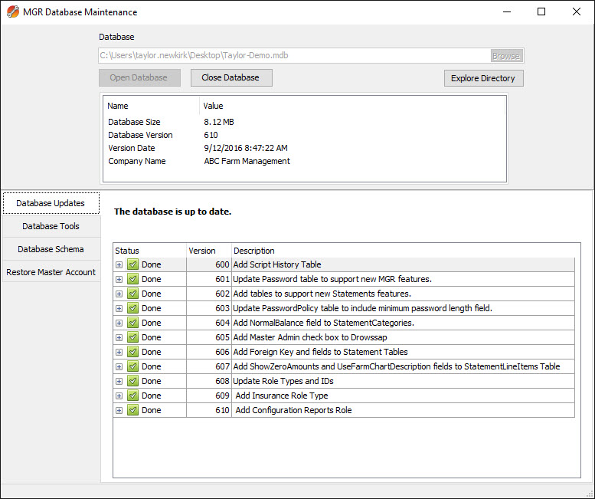This screenshot has width=595, height=499.
Task: Click the green checkmark icon for version 610
Action: pyautogui.click(x=132, y=410)
